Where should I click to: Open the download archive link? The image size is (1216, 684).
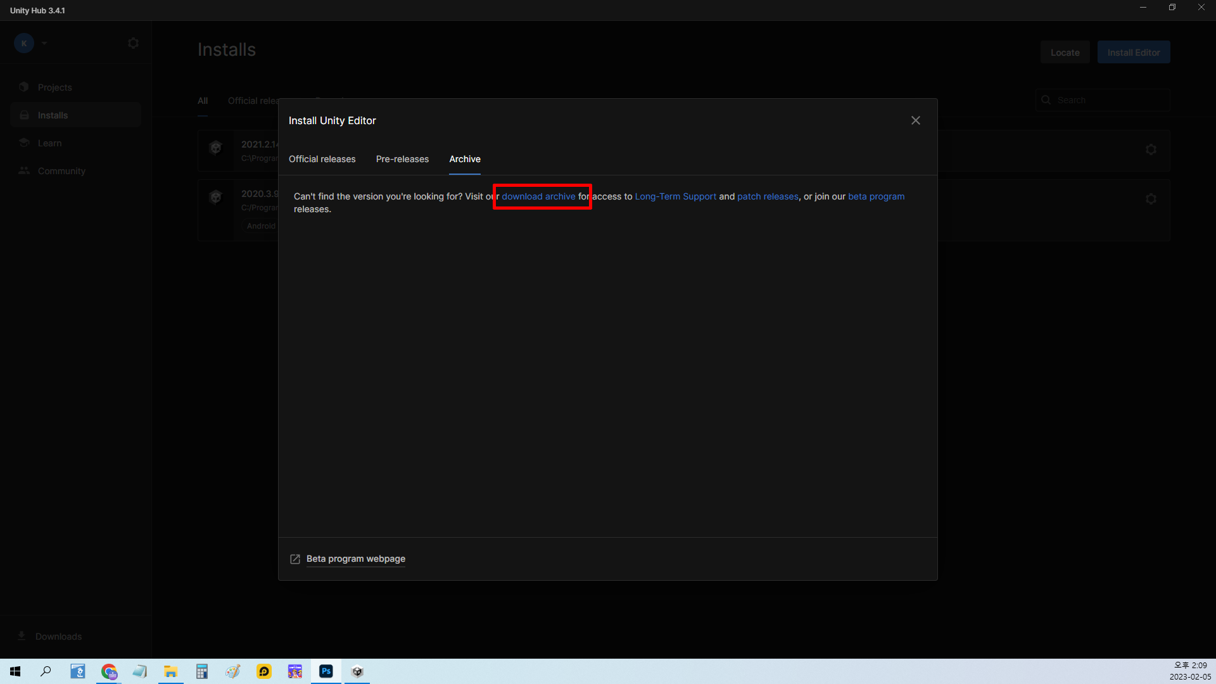click(538, 196)
